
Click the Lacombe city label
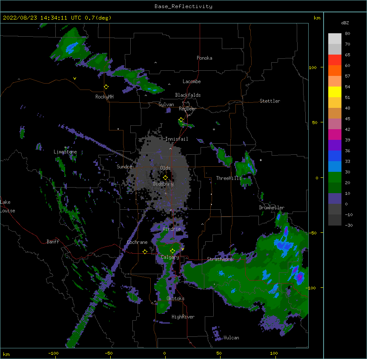click(192, 81)
